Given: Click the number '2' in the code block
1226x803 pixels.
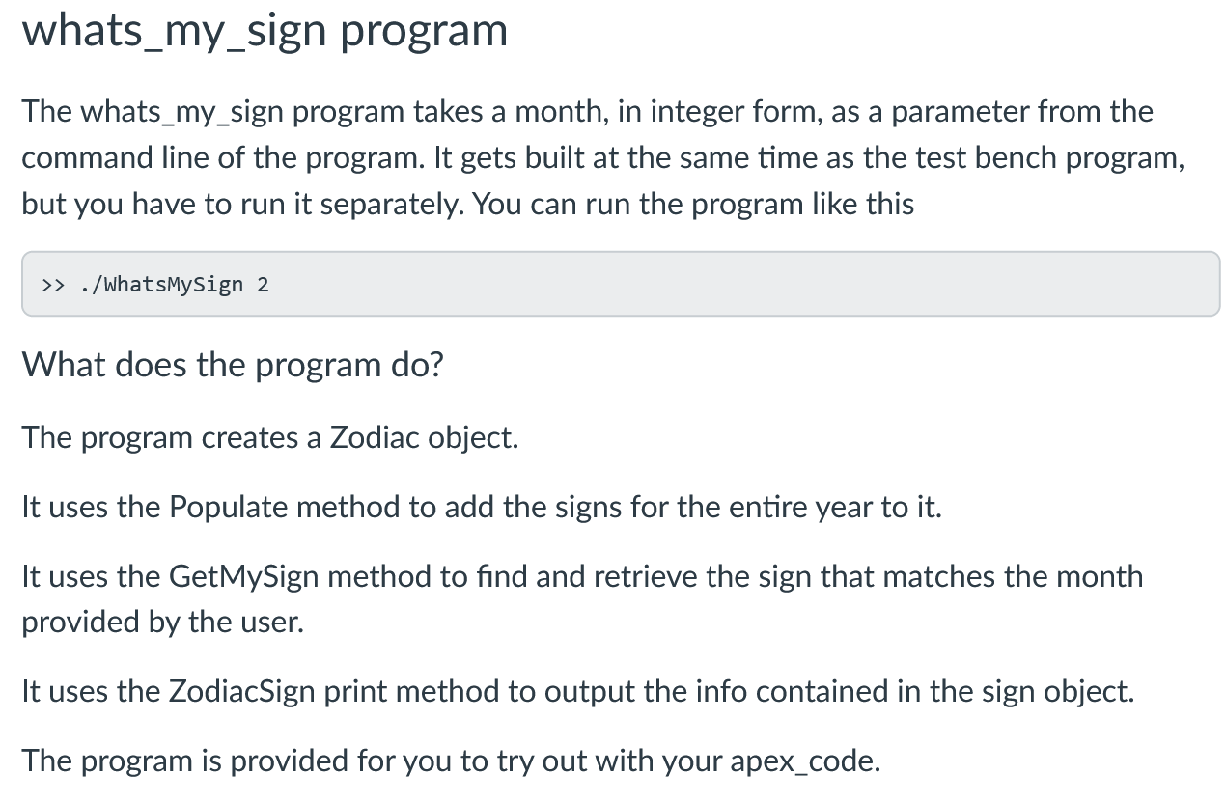Looking at the screenshot, I should pos(263,285).
